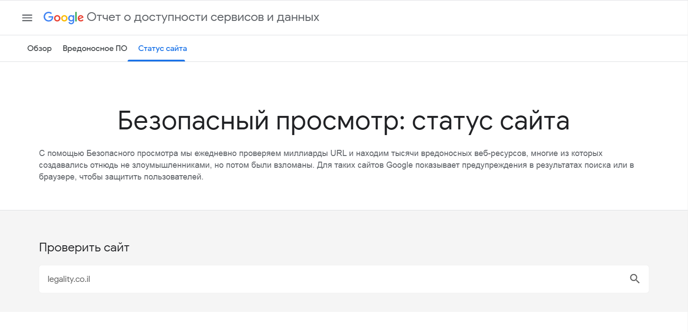Click the Проверить сайт section heading

click(84, 247)
